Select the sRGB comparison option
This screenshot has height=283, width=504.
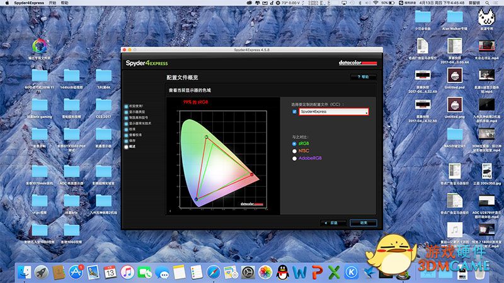294,143
